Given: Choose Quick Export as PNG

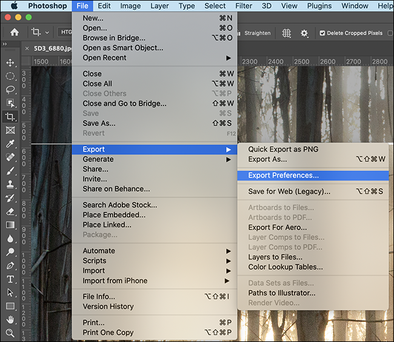Looking at the screenshot, I should point(313,149).
